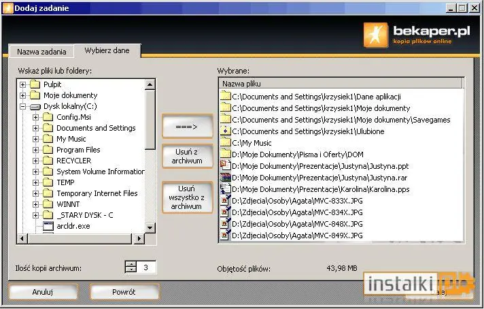This screenshot has width=484, height=309.
Task: Open the Wybierz dane tab
Action: pyautogui.click(x=107, y=50)
